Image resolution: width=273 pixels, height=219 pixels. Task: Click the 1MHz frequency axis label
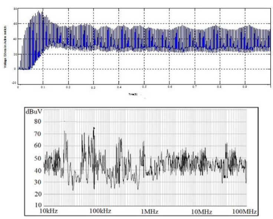[149, 211]
